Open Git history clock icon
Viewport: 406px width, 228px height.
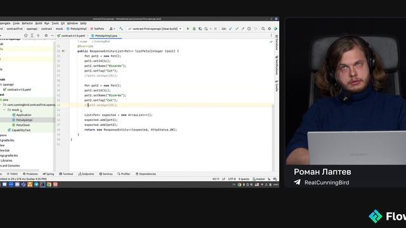pos(249,28)
